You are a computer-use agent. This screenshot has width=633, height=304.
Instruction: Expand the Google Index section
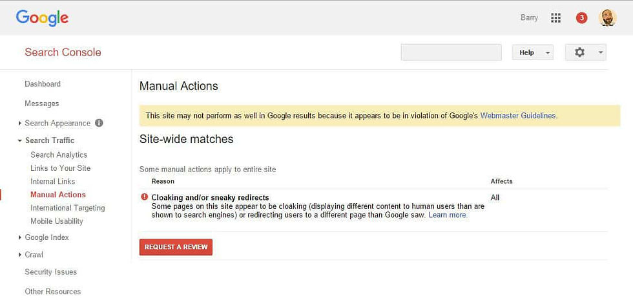(21, 237)
